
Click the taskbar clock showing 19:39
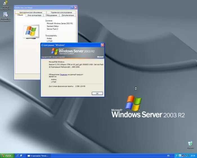click(193, 156)
